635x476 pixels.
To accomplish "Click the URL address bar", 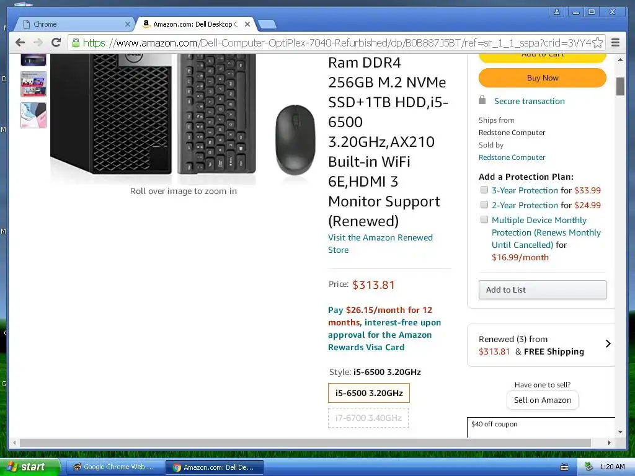I will tap(336, 43).
